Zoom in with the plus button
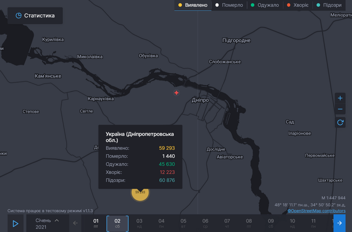The image size is (352, 232). [x=340, y=98]
